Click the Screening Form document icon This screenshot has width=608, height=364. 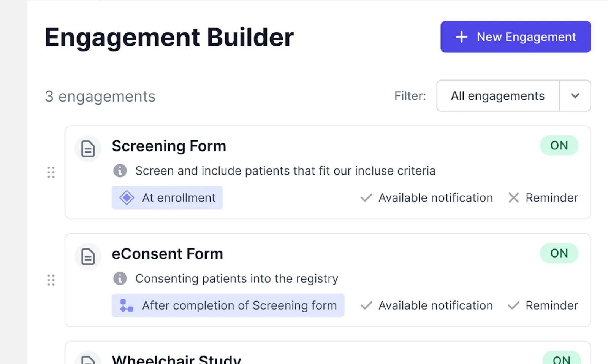click(88, 149)
